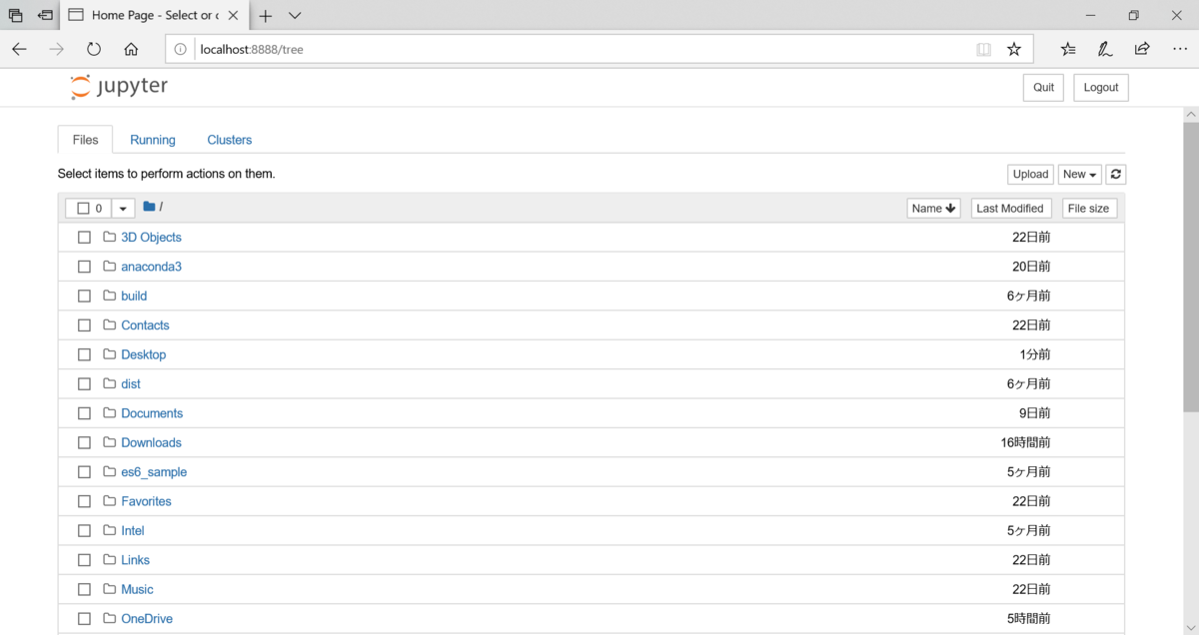Click the folder icon beside Intel
Image resolution: width=1199 pixels, height=635 pixels.
110,530
